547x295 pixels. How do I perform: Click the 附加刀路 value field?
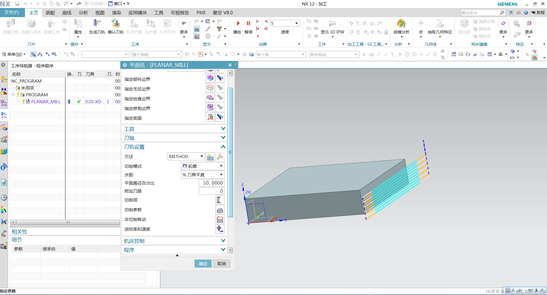(x=212, y=191)
